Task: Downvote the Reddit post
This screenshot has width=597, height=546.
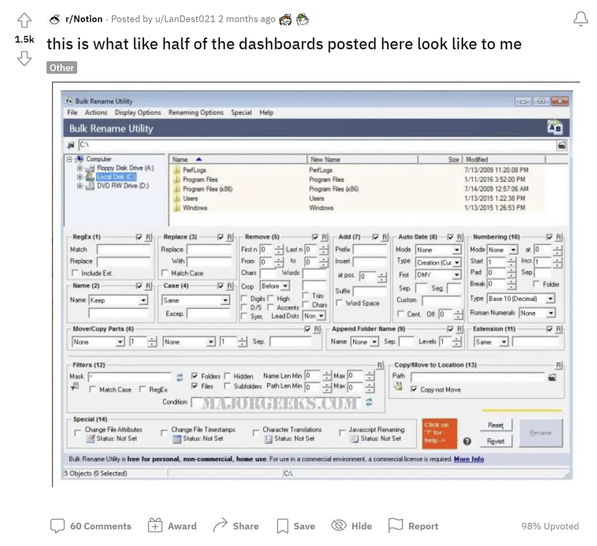Action: [24, 59]
